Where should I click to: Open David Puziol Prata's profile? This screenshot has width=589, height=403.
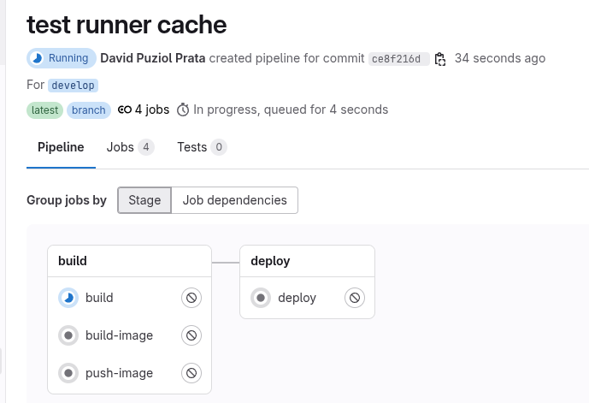(x=153, y=58)
